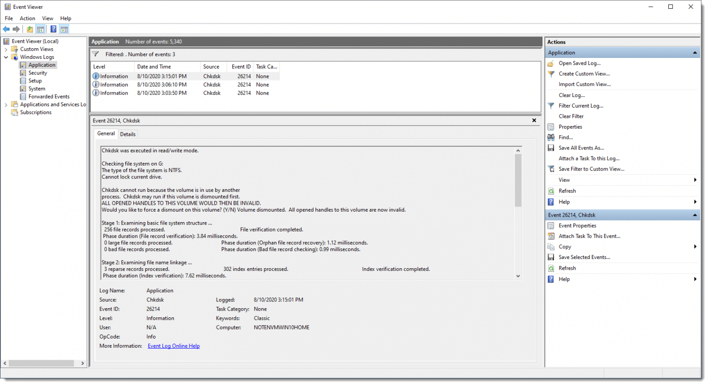Click the back navigation arrow
708x385 pixels.
(6, 29)
